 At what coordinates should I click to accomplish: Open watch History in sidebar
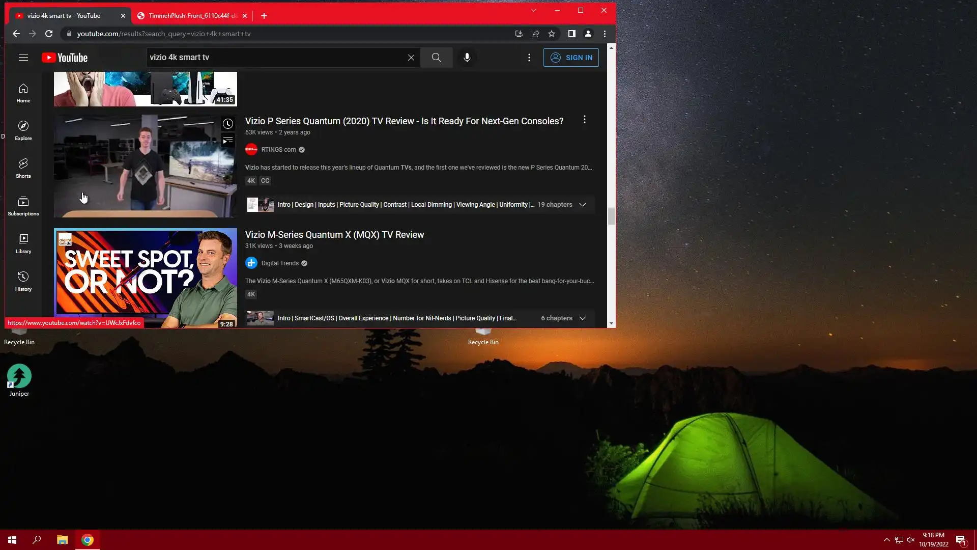tap(23, 281)
